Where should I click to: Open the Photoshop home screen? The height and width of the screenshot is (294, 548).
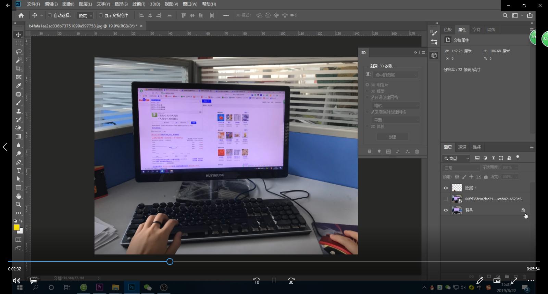[x=21, y=15]
